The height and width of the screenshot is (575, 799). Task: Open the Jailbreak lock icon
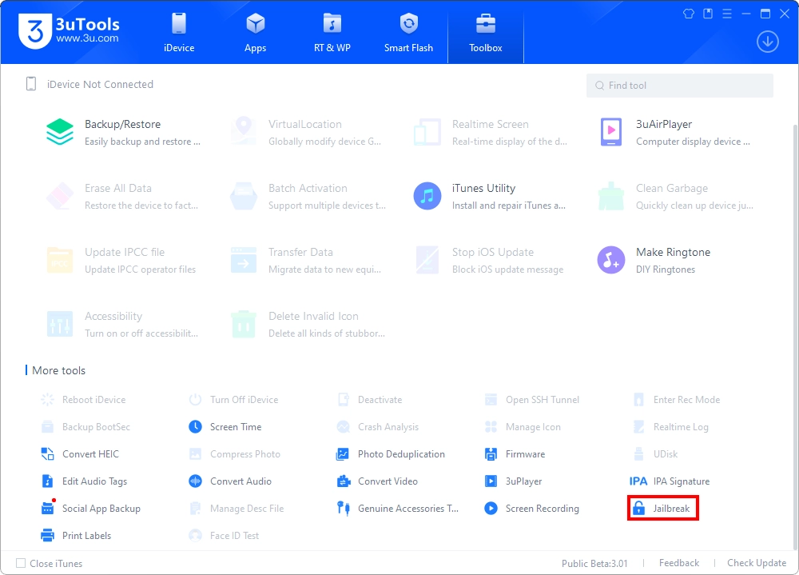(x=638, y=508)
